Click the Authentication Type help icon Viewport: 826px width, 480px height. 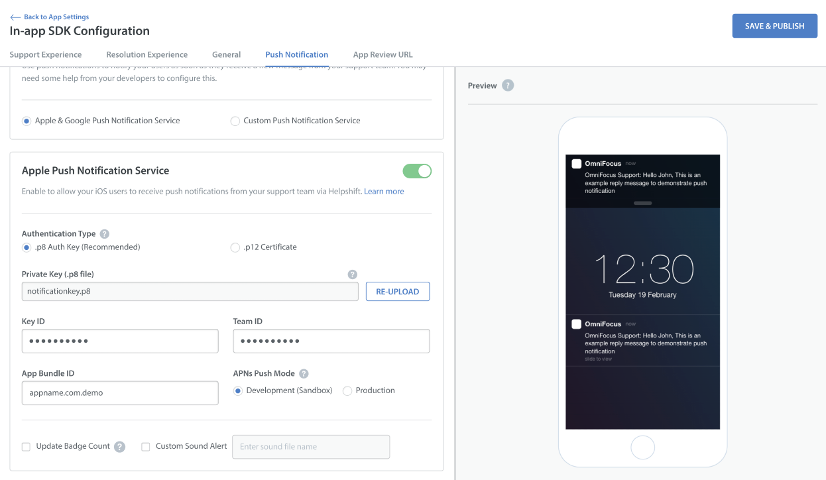104,234
